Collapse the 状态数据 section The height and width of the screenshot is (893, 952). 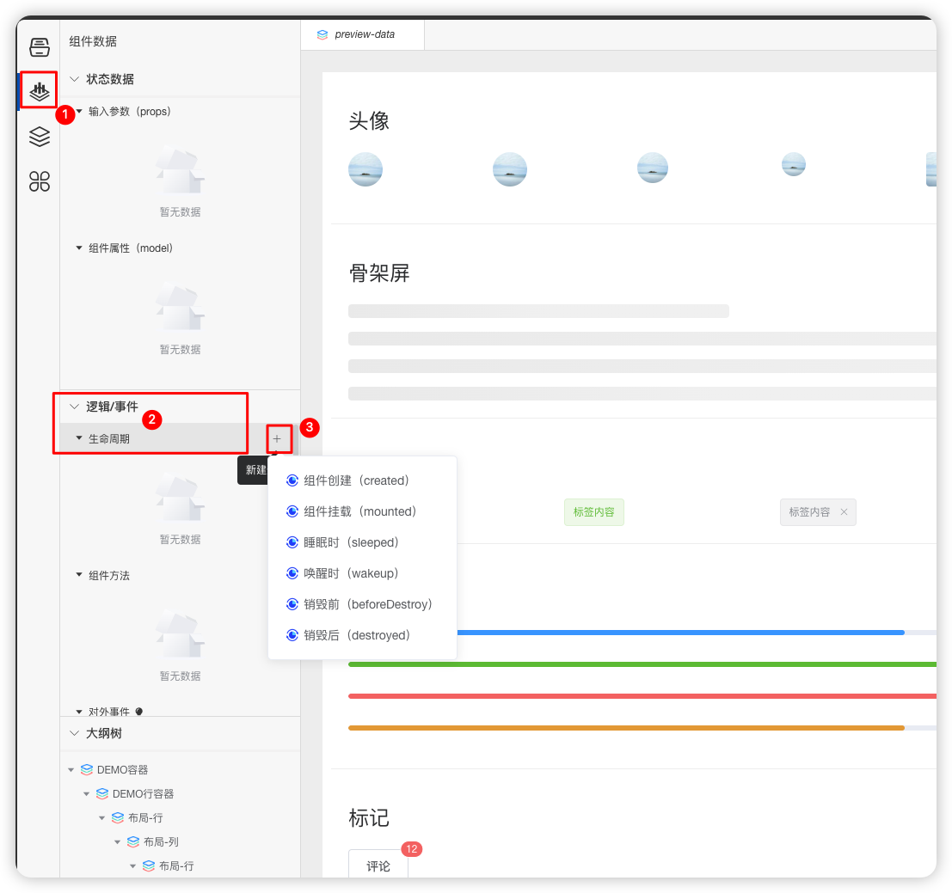coord(74,79)
